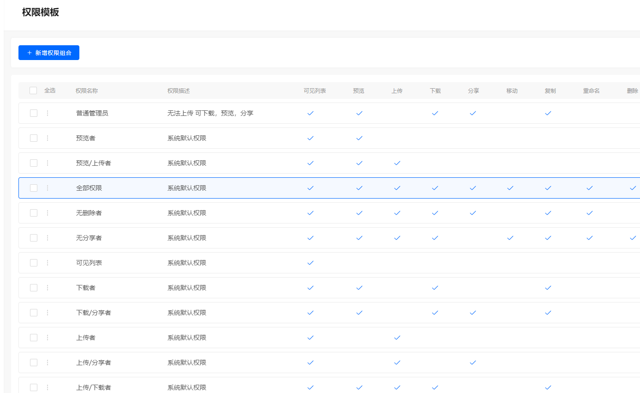Click the 复制 checkmark in 无删除者 row
640x393 pixels.
point(548,213)
